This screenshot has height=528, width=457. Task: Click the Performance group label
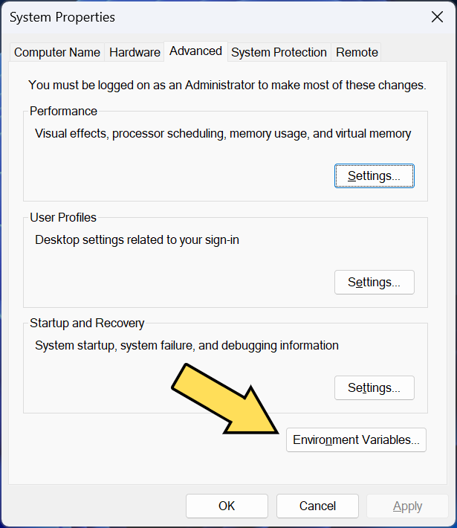point(63,111)
